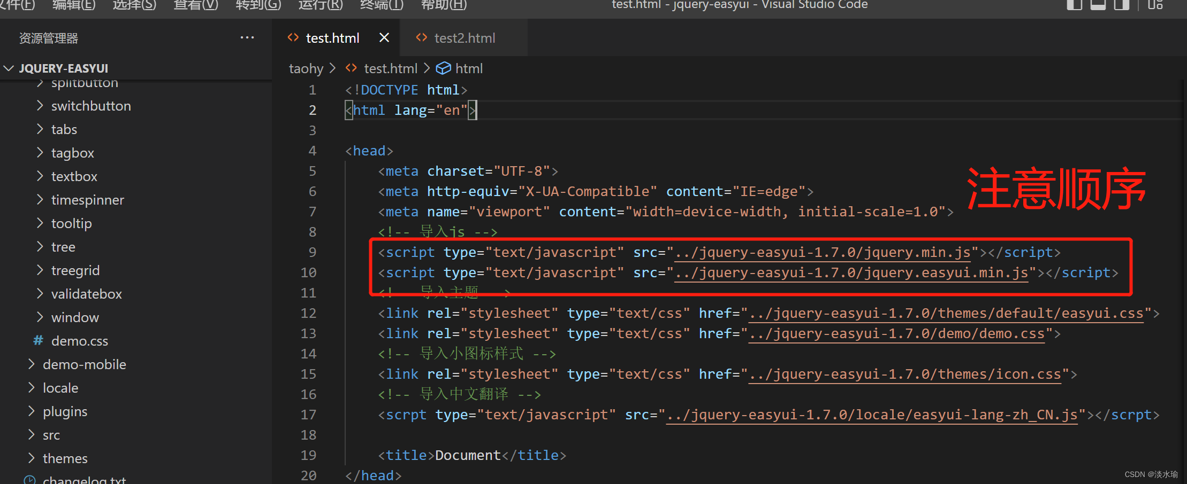
Task: Switch to the test2.html tab
Action: [x=464, y=38]
